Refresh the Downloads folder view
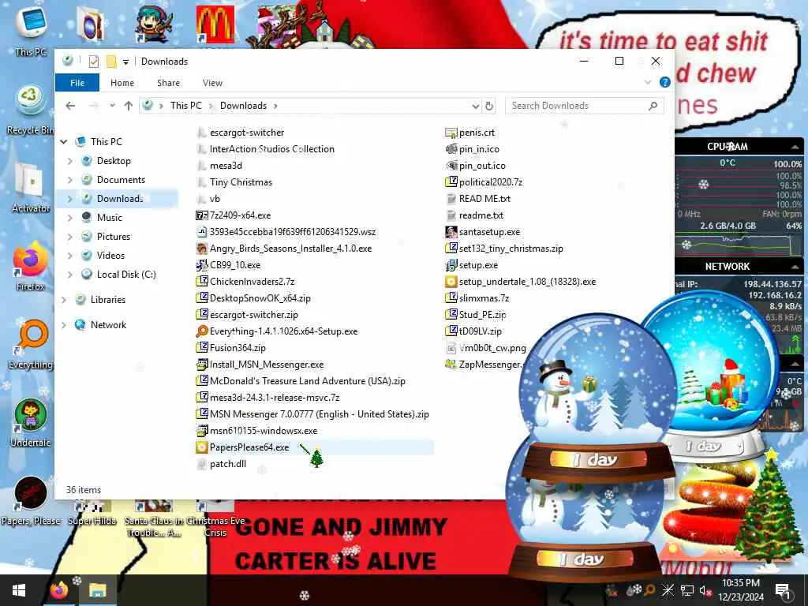This screenshot has height=606, width=808. [x=489, y=107]
